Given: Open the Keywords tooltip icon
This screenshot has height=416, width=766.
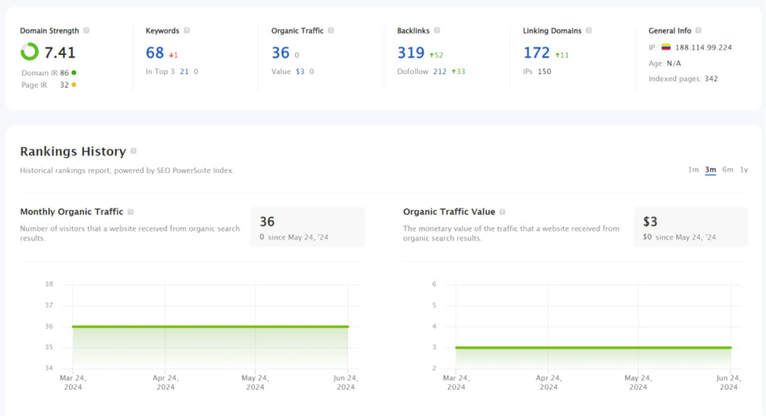Looking at the screenshot, I should tap(186, 30).
